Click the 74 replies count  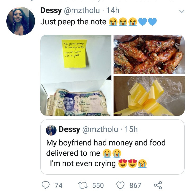pyautogui.click(x=58, y=185)
